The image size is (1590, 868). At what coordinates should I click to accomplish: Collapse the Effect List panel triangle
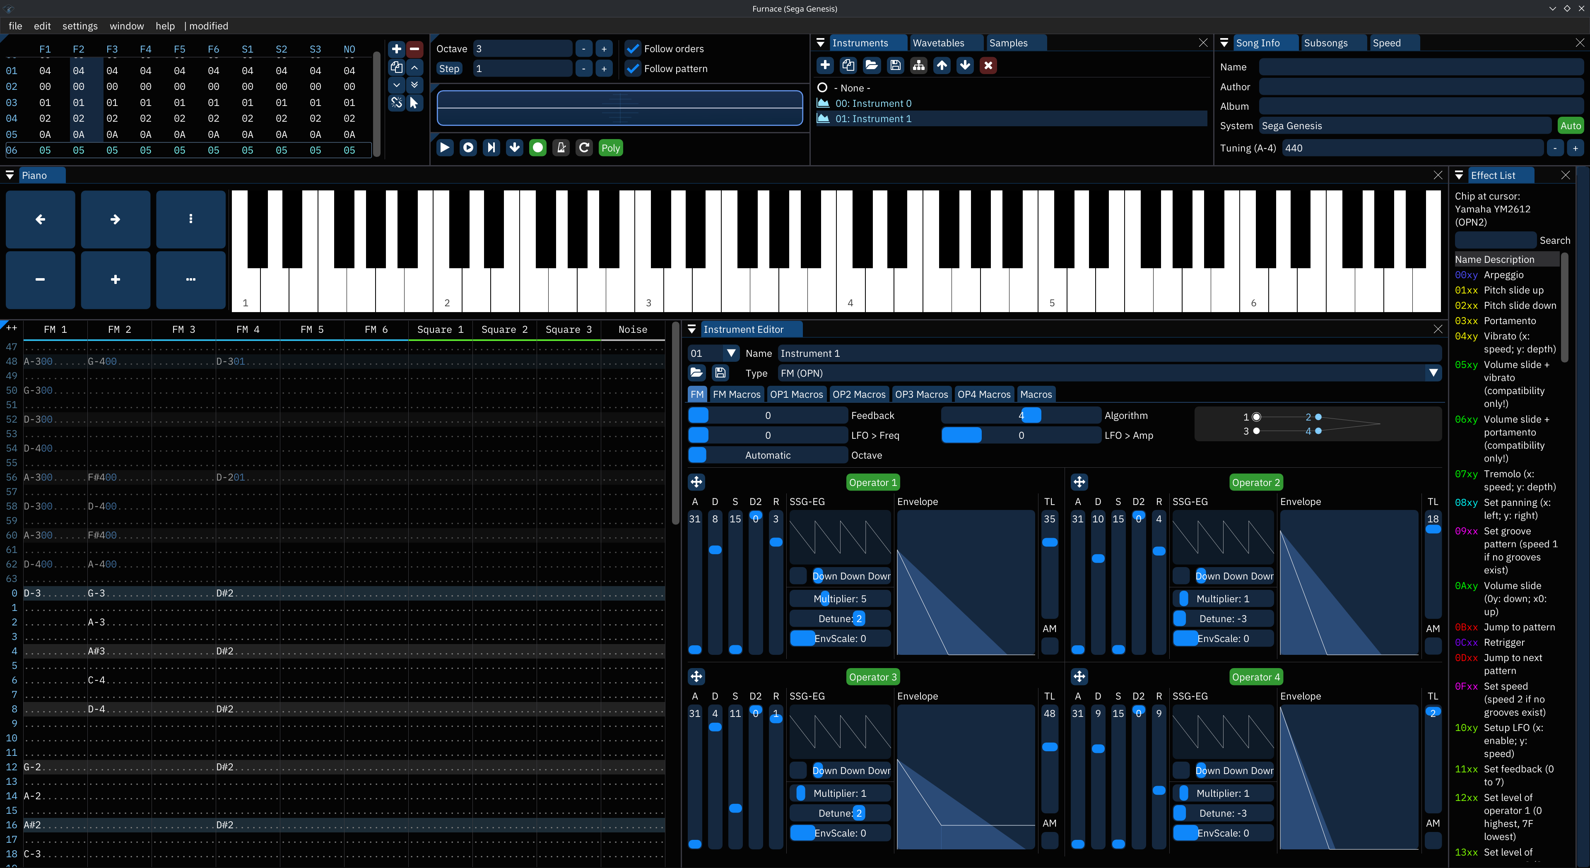click(x=1459, y=175)
